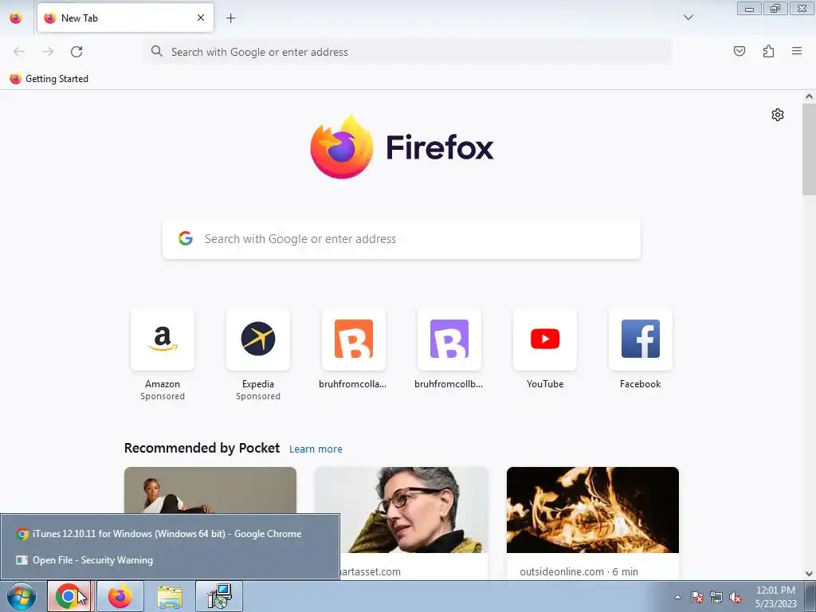This screenshot has height=612, width=816.
Task: Click the vertical scrollbar thumb
Action: pyautogui.click(x=809, y=149)
